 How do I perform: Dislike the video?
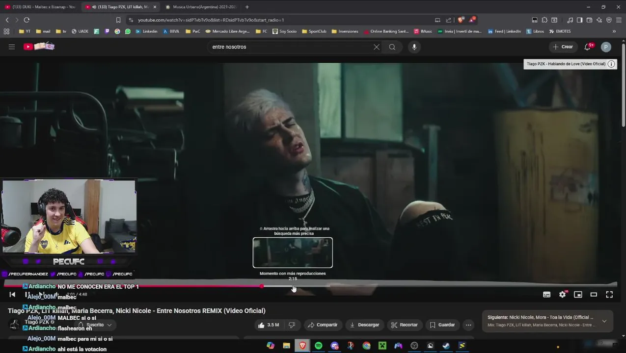292,325
